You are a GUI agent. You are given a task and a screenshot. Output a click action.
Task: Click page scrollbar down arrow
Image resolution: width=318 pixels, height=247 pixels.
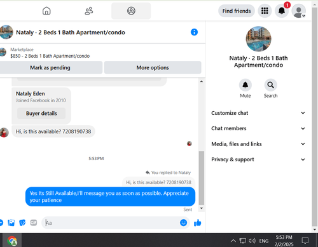[315, 229]
